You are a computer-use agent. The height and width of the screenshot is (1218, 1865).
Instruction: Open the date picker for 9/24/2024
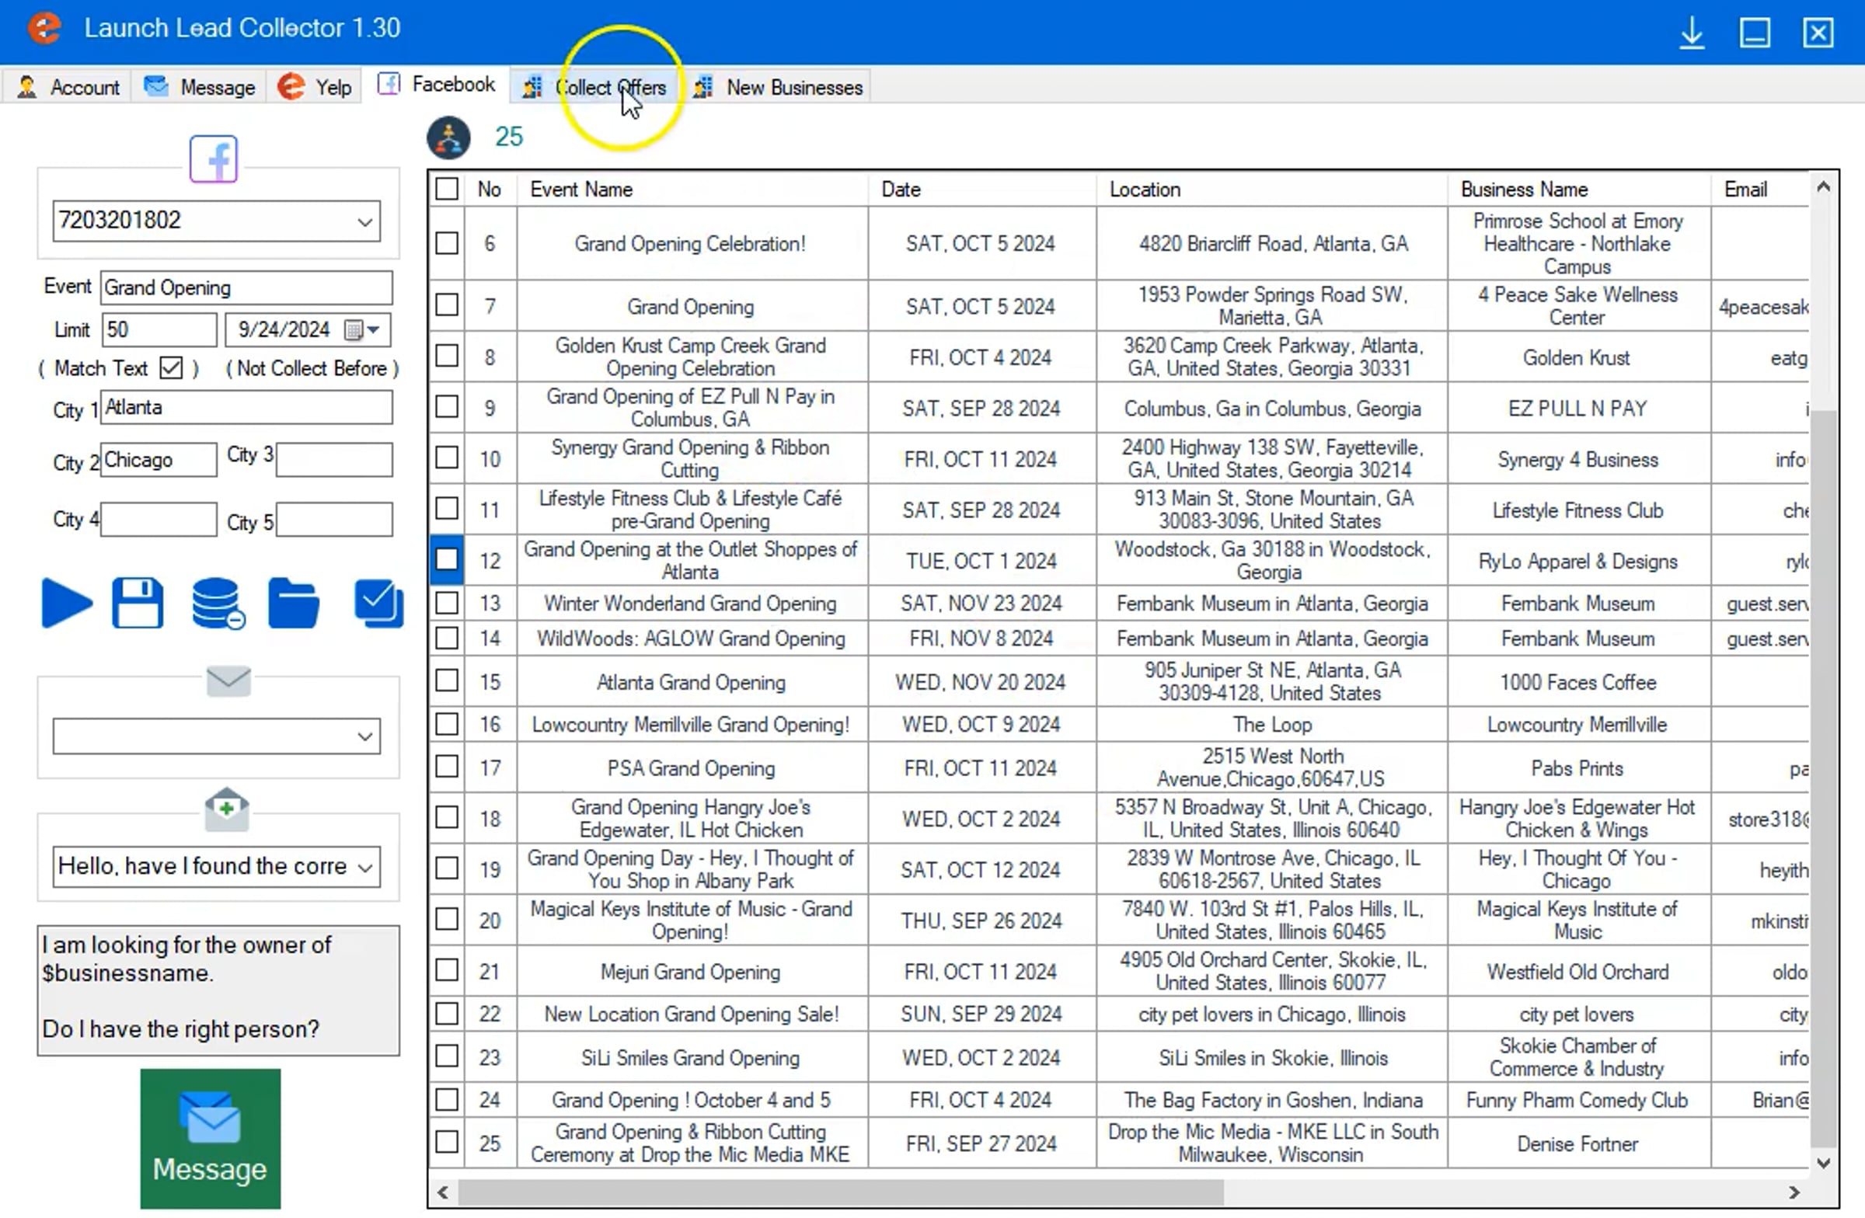(363, 331)
